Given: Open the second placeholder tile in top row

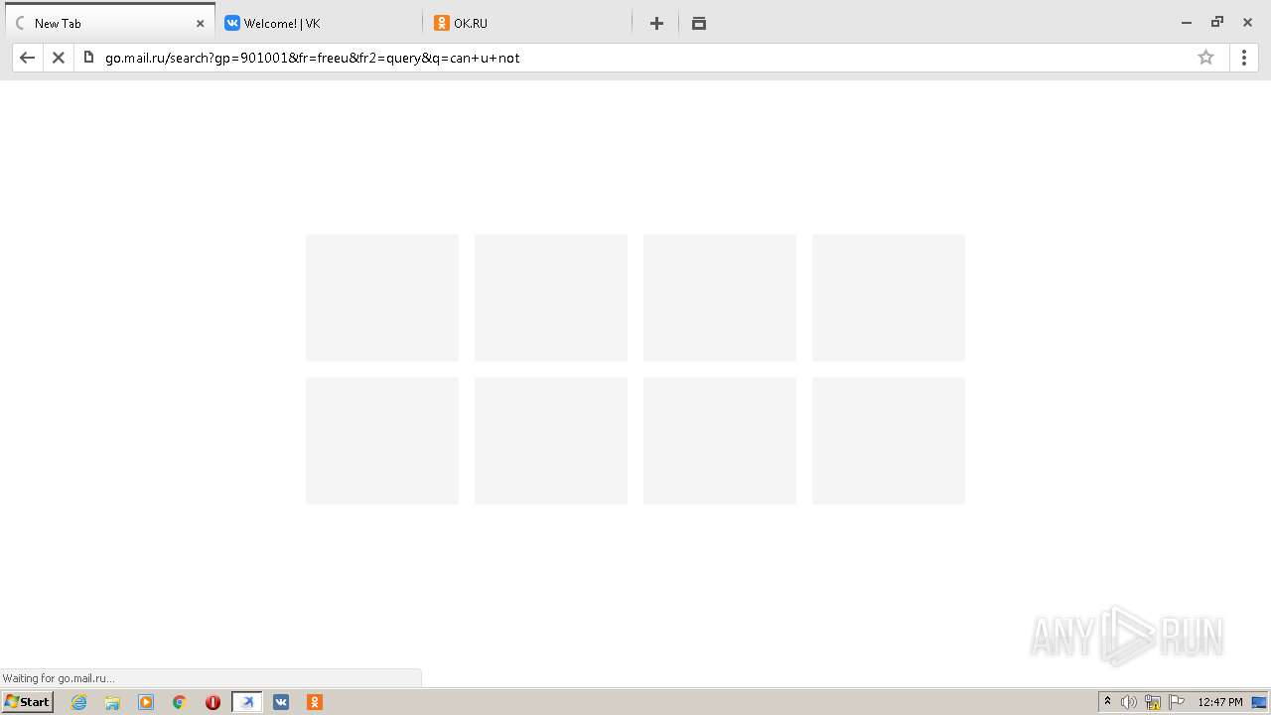Looking at the screenshot, I should (551, 298).
